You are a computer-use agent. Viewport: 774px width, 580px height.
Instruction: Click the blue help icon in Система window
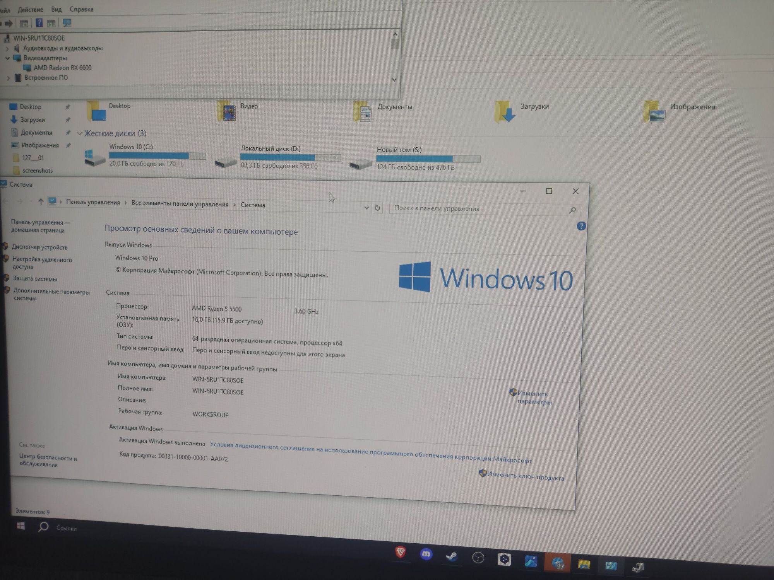click(x=581, y=226)
